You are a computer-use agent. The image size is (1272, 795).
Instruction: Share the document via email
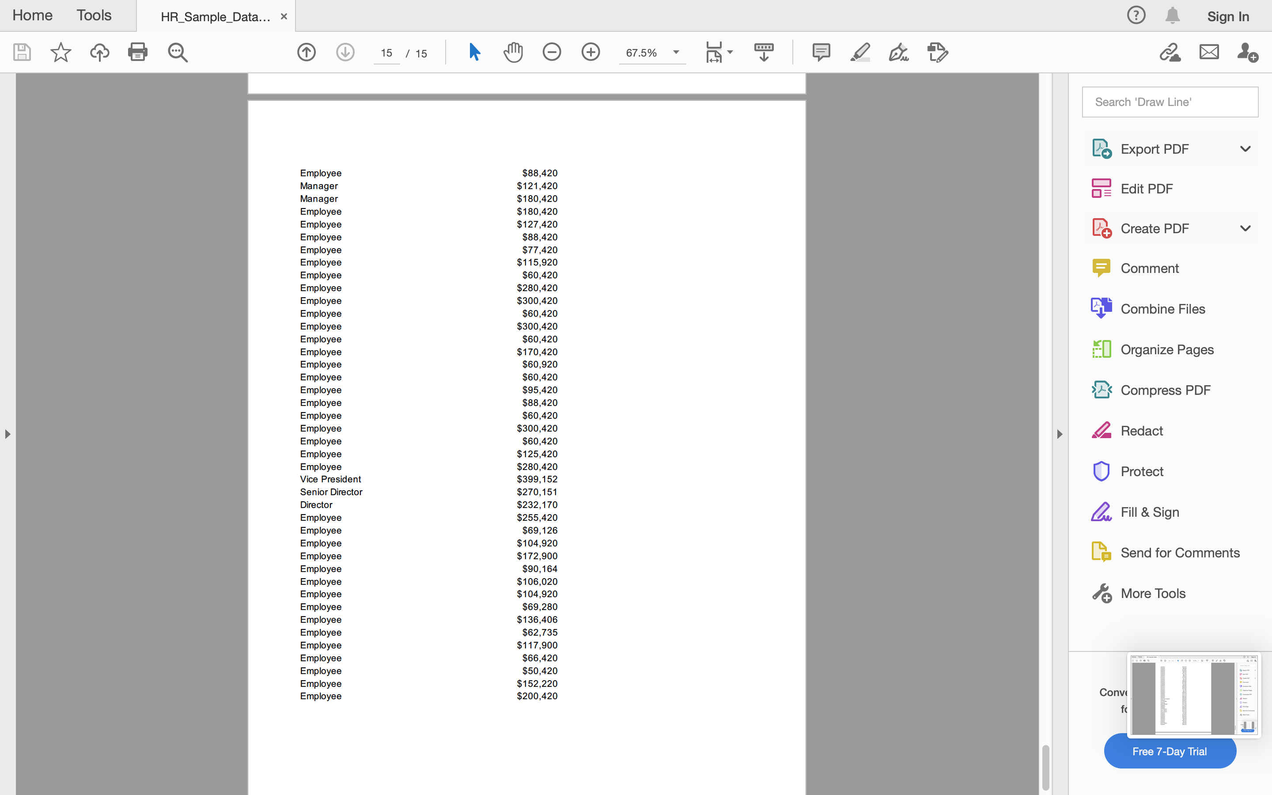click(1208, 52)
